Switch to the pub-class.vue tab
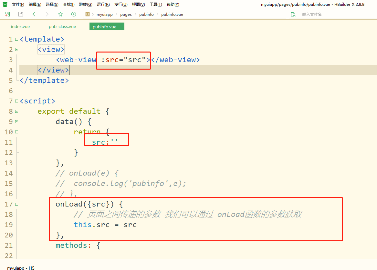The image size is (377, 270). [x=62, y=27]
